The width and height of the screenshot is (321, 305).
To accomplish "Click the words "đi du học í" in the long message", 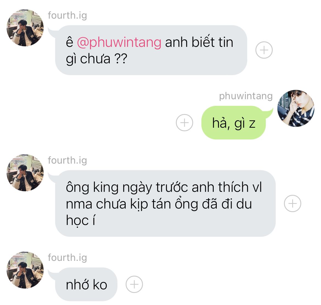I will [159, 212].
